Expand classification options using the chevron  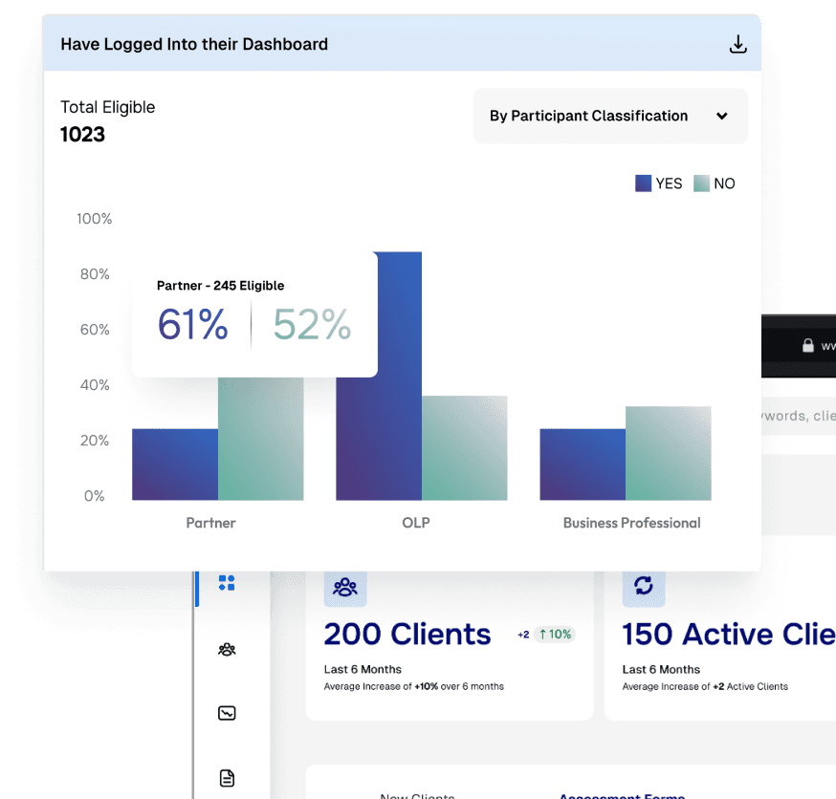[722, 116]
